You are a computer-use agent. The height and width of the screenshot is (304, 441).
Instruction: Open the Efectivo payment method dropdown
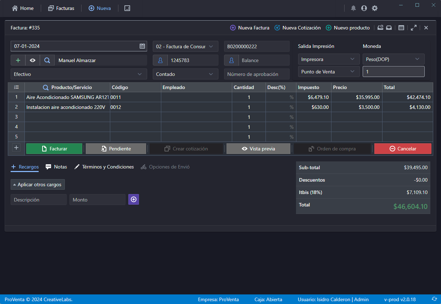pyautogui.click(x=79, y=74)
